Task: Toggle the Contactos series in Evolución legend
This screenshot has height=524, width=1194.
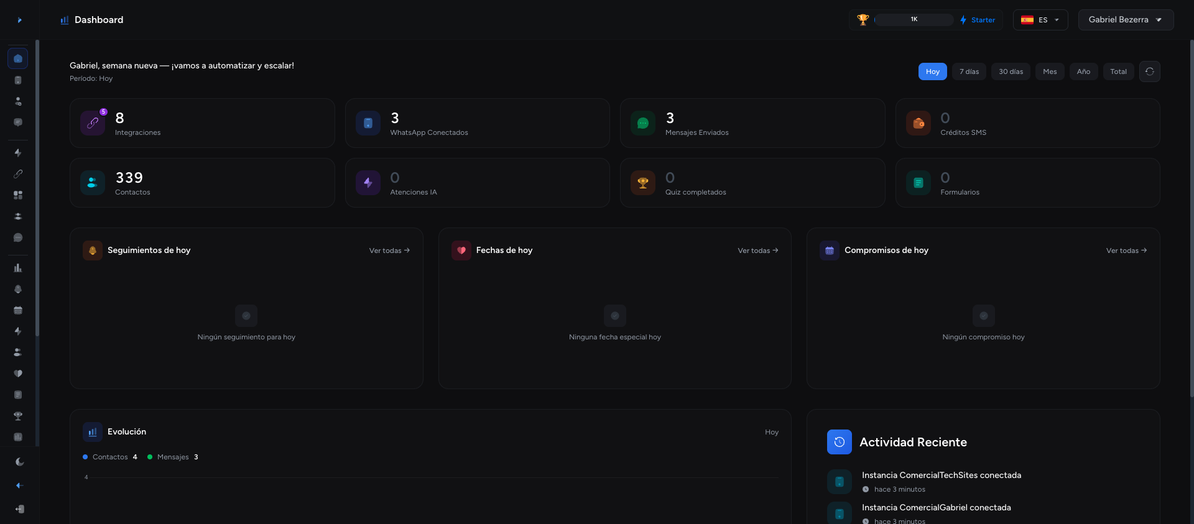Action: (109, 457)
